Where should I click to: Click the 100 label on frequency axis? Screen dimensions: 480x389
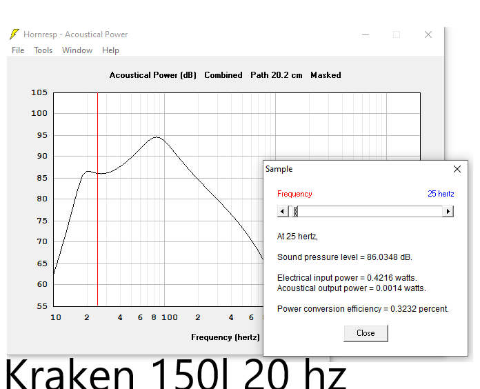click(170, 317)
